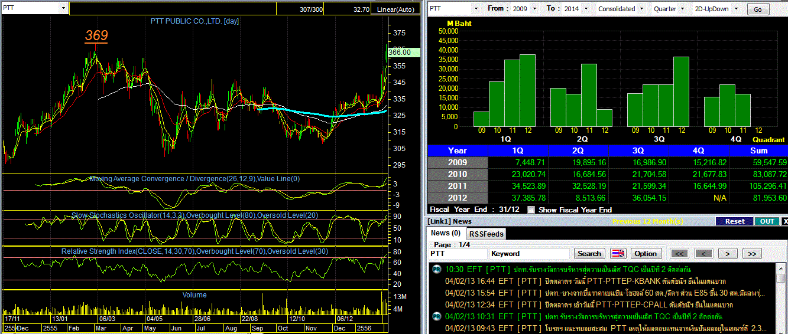Click the PTT symbol field in news search

point(458,254)
